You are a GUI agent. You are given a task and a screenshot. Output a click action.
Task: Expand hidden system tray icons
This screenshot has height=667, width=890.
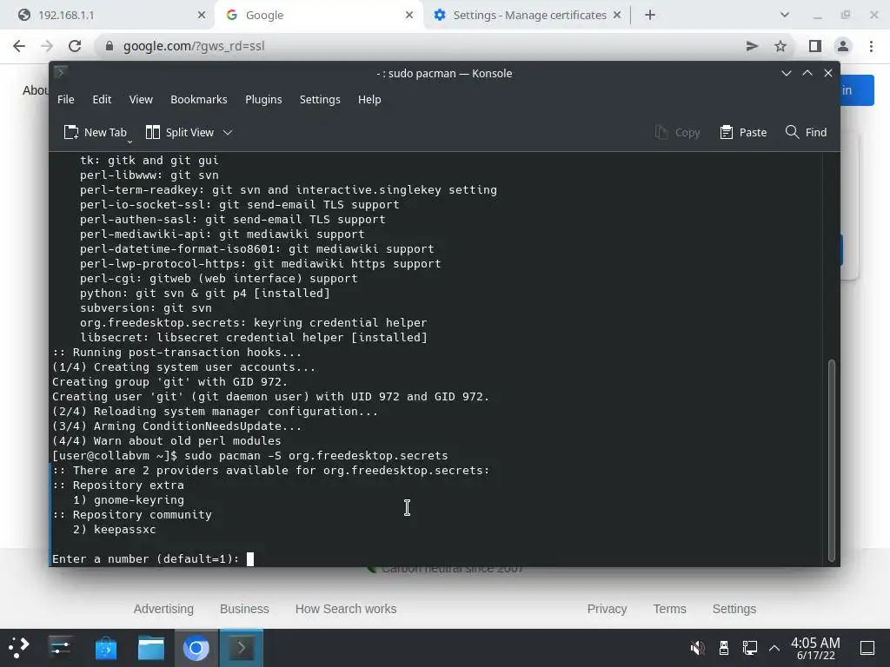(x=774, y=648)
